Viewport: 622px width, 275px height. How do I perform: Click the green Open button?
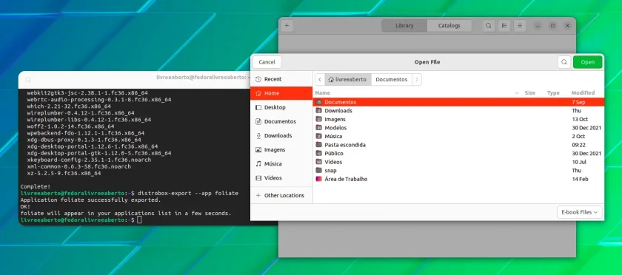coord(587,62)
